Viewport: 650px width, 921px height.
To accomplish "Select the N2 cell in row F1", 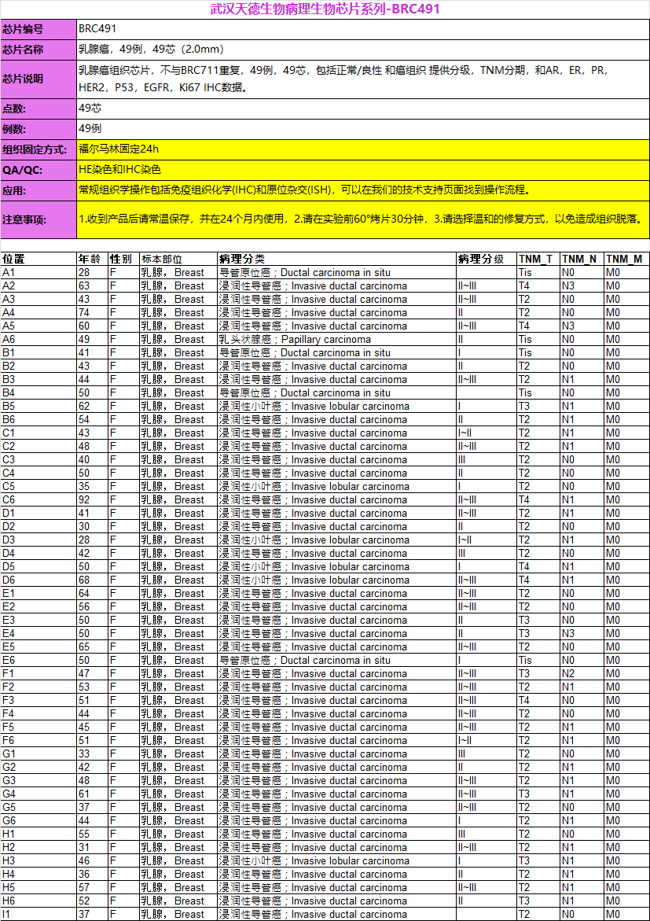I will (x=581, y=674).
